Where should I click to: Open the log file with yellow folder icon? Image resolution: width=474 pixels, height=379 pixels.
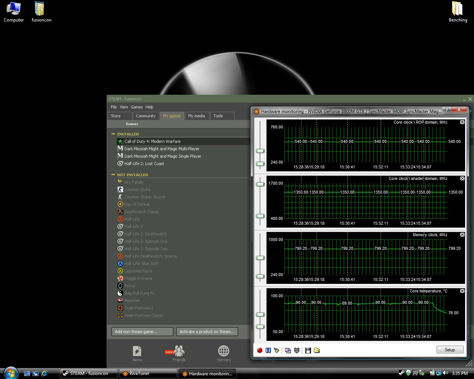click(x=317, y=350)
